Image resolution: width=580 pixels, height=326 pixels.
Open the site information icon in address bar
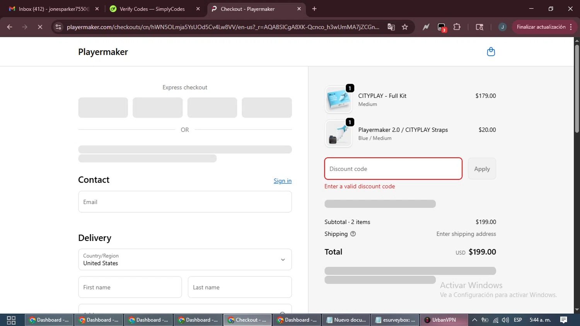pos(58,27)
